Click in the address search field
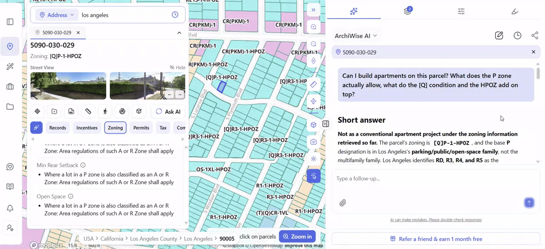Image resolution: width=545 pixels, height=249 pixels. tap(124, 15)
